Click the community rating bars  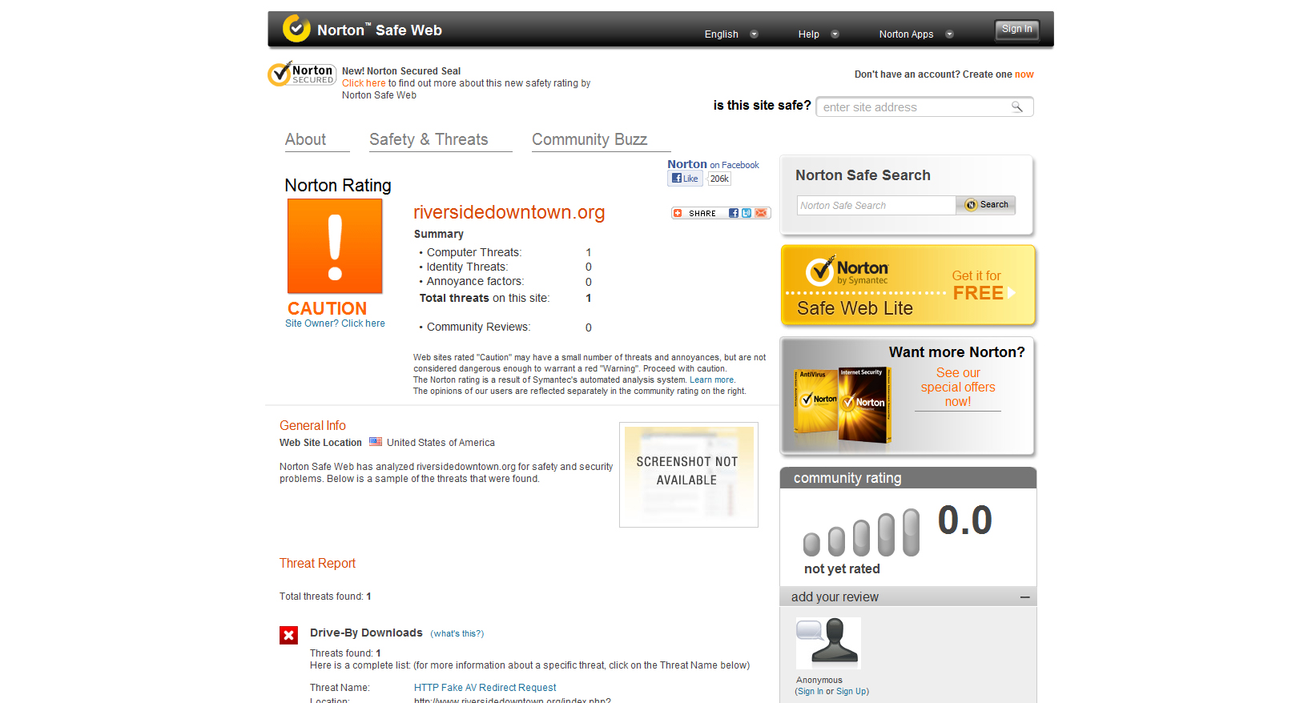point(861,534)
